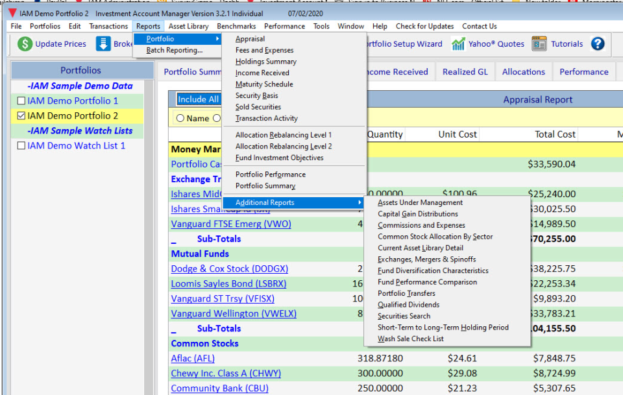Click the blue Broker download arrow icon

(104, 44)
